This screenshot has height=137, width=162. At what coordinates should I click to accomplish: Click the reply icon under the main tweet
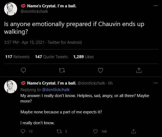(23, 70)
